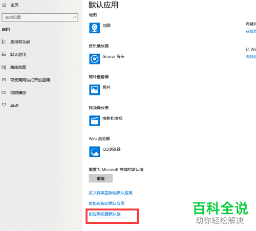Image resolution: width=256 pixels, height=231 pixels.
Task: Focus the 查找设置 search field
Action: coord(40,17)
